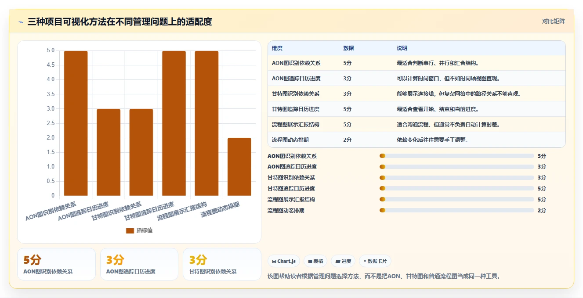Screen dimensions: 583x298
Task: Click the 数据 column header
Action: 348,48
